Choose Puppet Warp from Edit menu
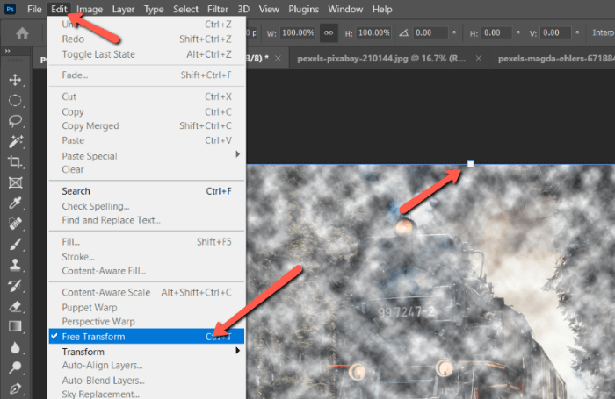This screenshot has height=399, width=615. coord(88,308)
